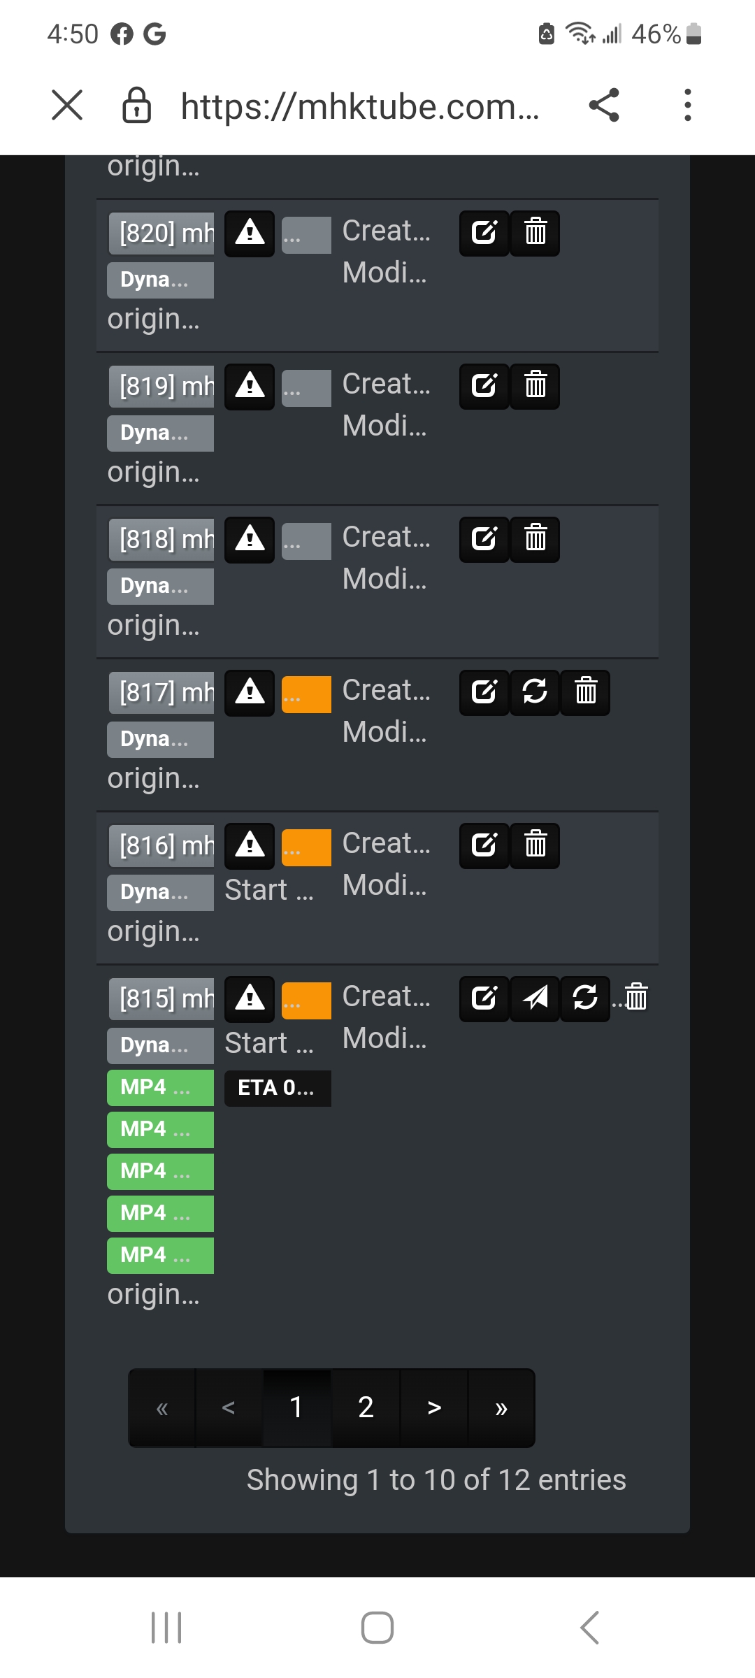The height and width of the screenshot is (1678, 755).
Task: Select page 1 in pagination
Action: click(296, 1408)
